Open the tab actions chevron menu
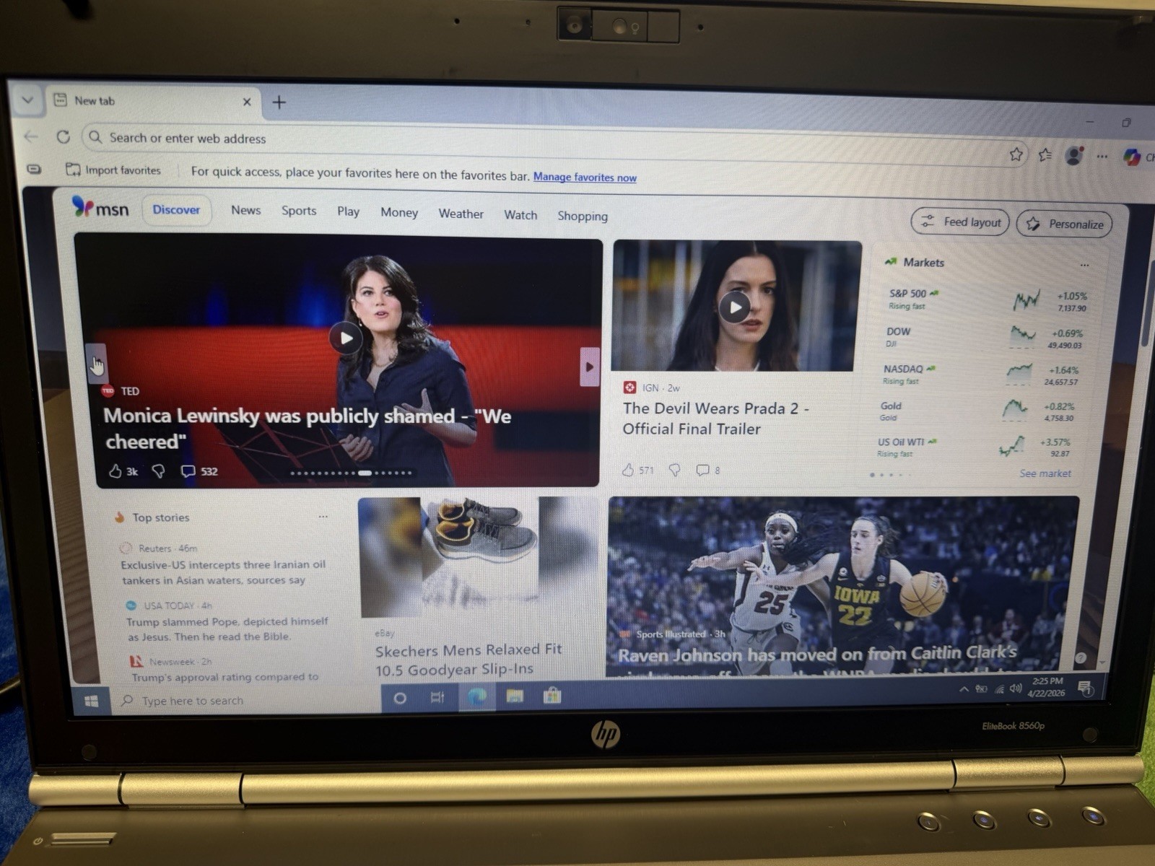 tap(27, 100)
